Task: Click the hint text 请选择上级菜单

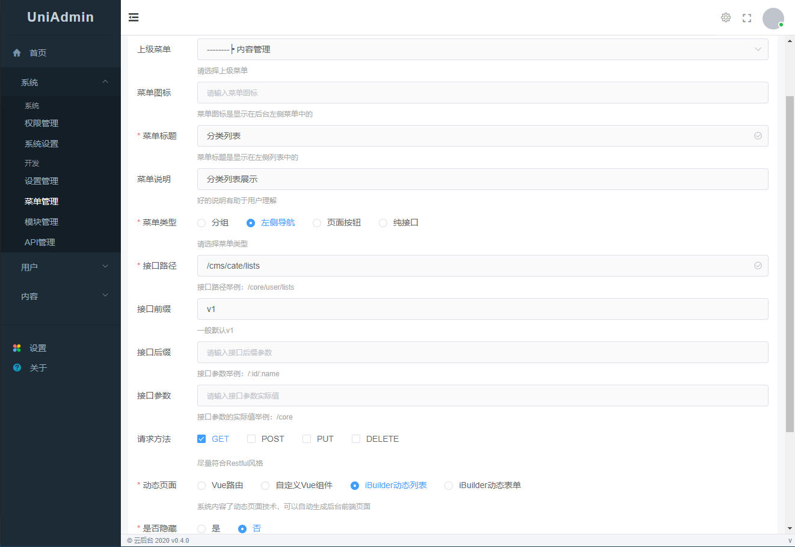Action: pyautogui.click(x=223, y=71)
